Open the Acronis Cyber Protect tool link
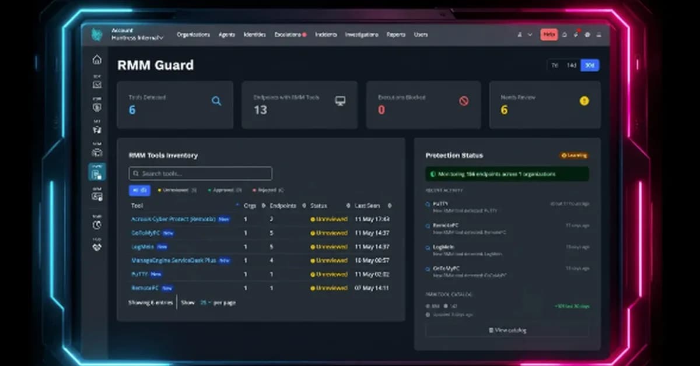700x366 pixels. click(173, 219)
